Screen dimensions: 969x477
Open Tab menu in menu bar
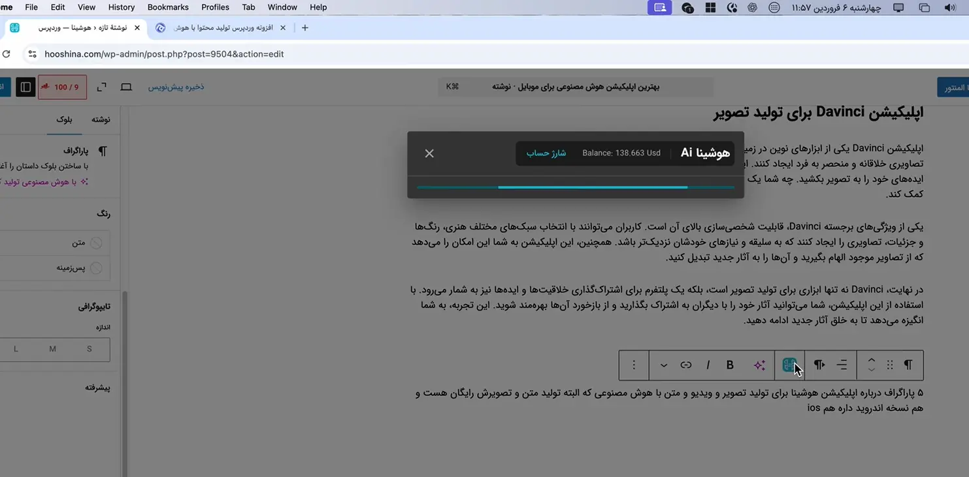[x=248, y=7]
